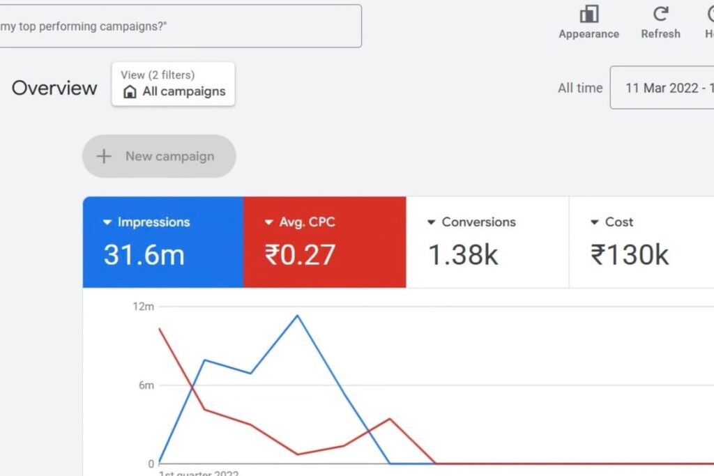Click the Cost arrow icon

point(594,222)
